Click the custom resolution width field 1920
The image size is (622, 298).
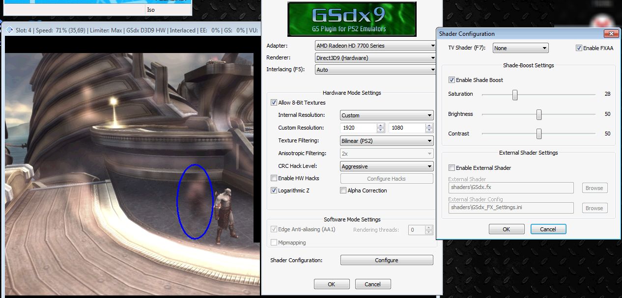click(x=359, y=128)
